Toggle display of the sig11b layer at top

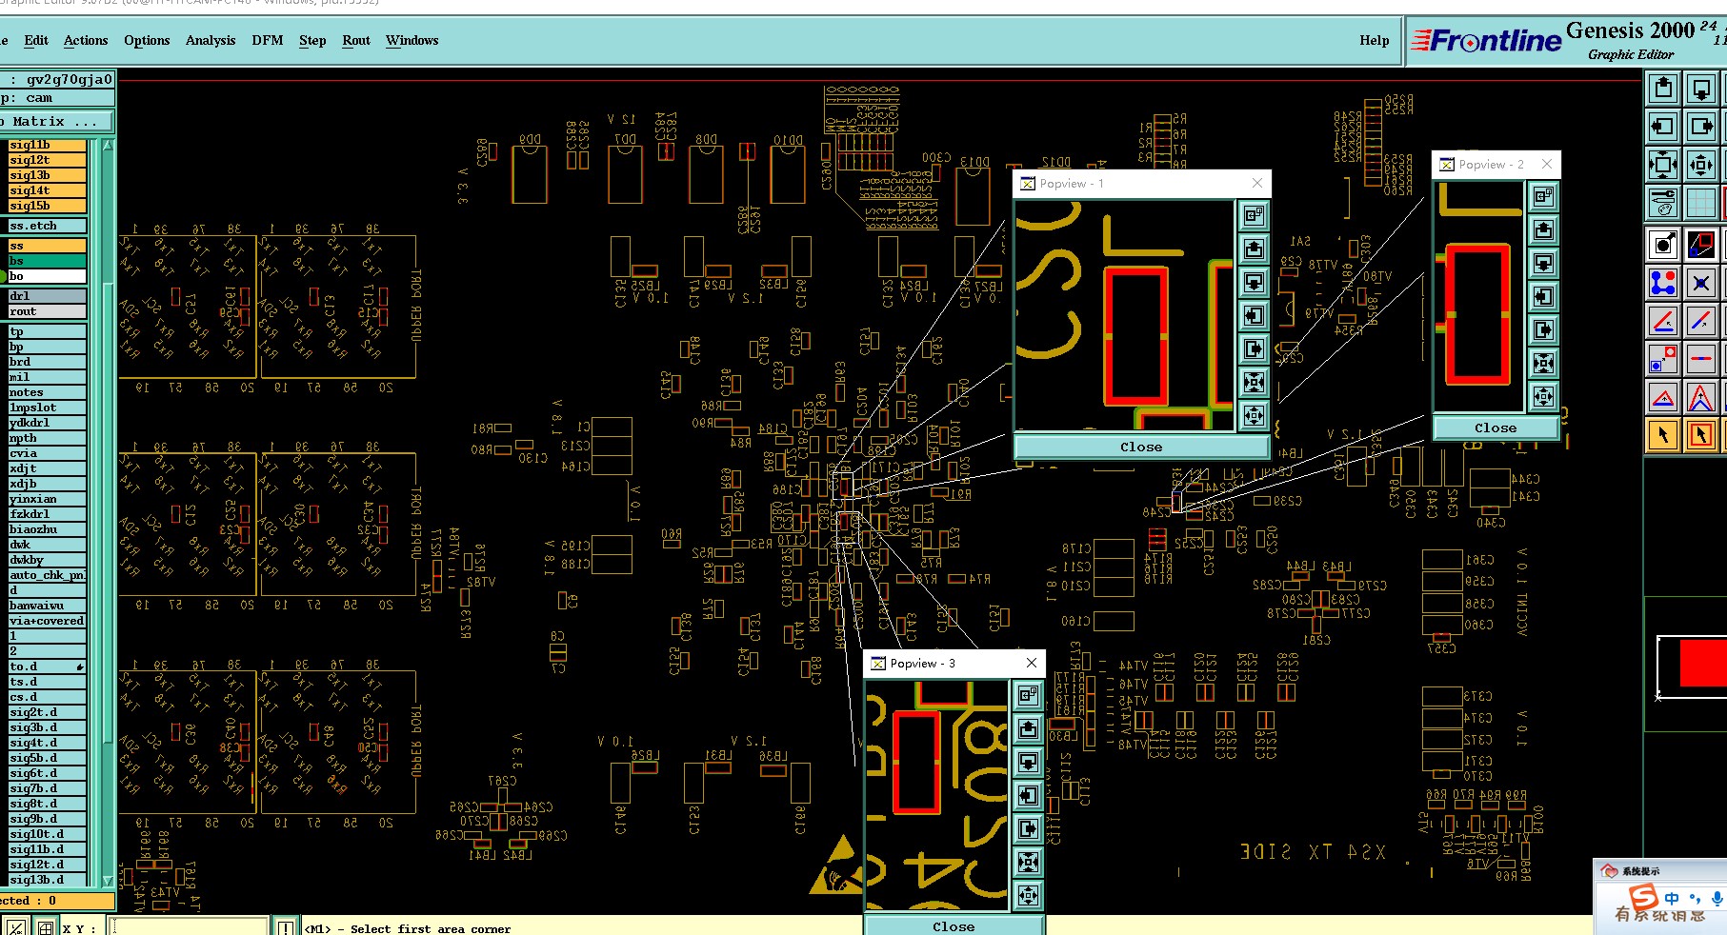pos(48,145)
